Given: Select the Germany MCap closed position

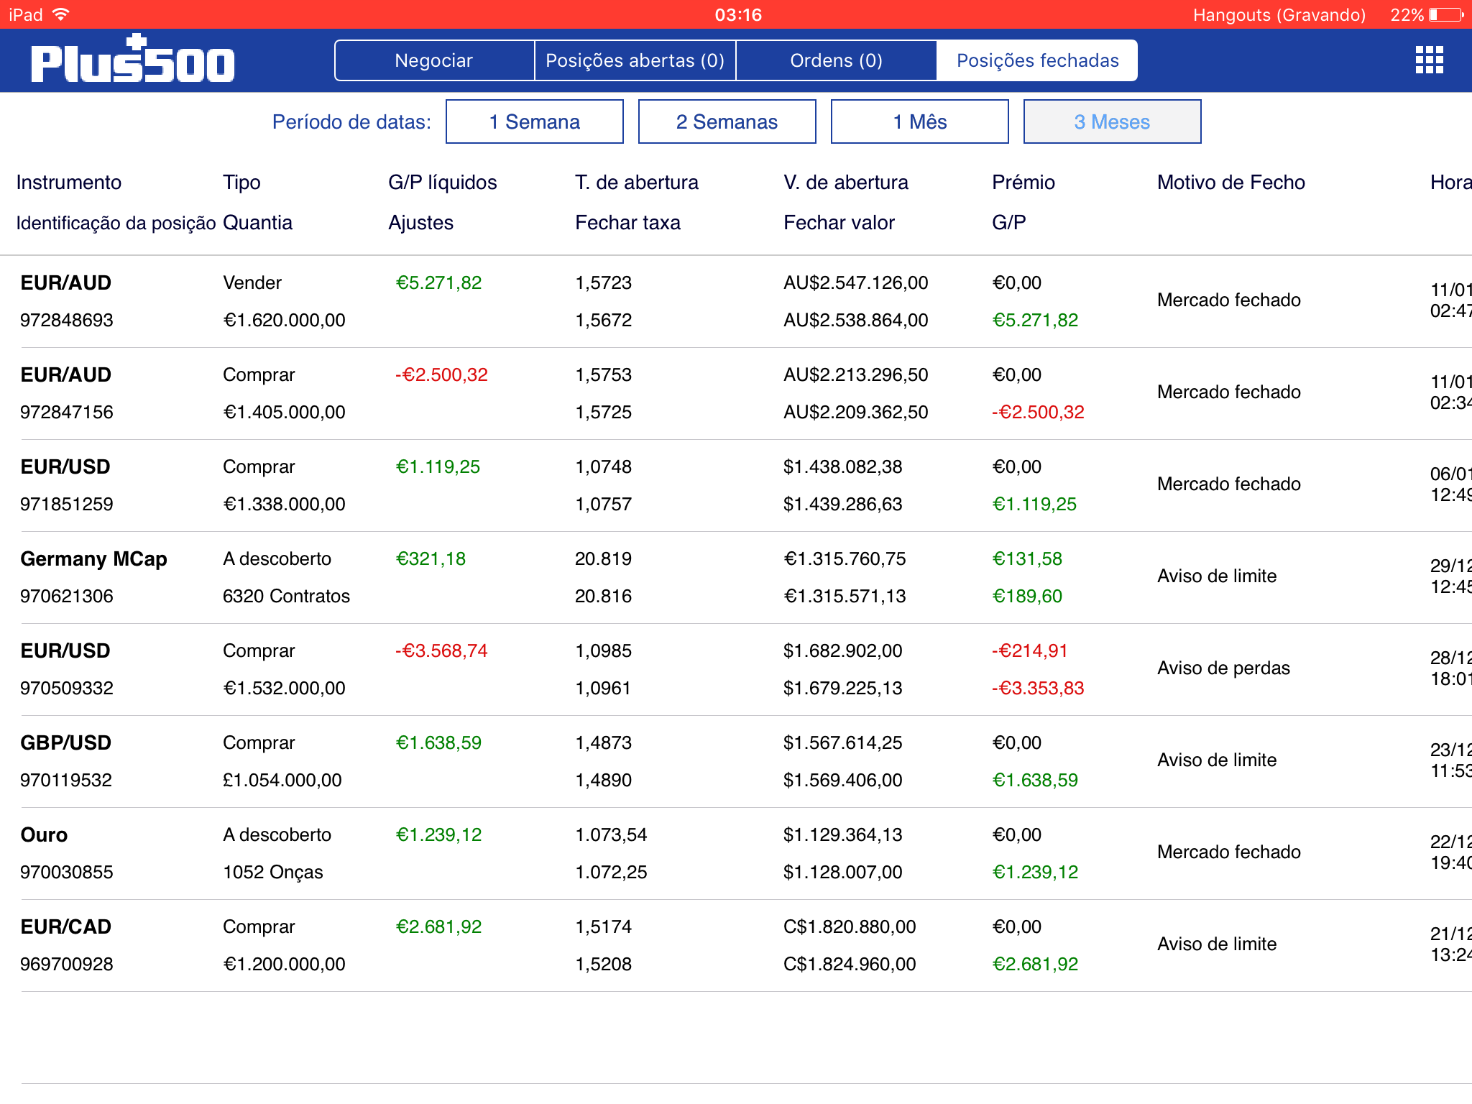Looking at the screenshot, I should pos(93,558).
